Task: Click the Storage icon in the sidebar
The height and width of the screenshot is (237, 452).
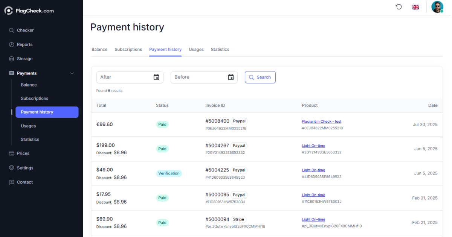Action: 12,59
